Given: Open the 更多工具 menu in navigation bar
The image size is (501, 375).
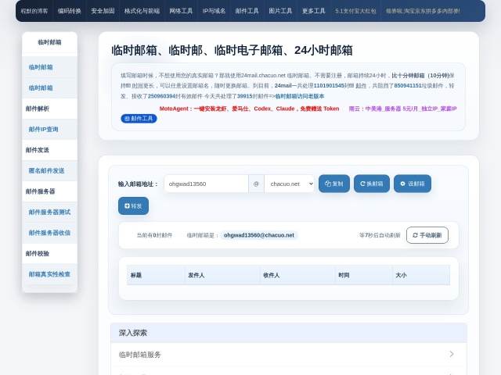Looking at the screenshot, I should pyautogui.click(x=313, y=11).
